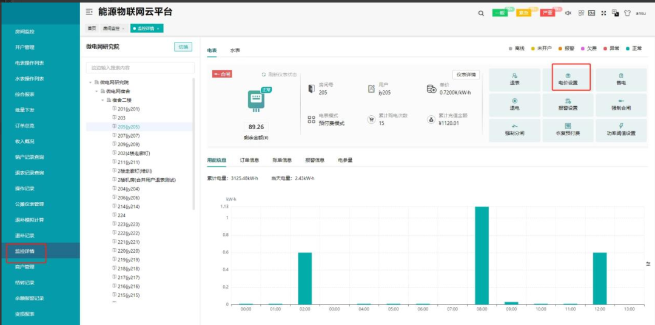Click the large electricity meter icon

[256, 101]
